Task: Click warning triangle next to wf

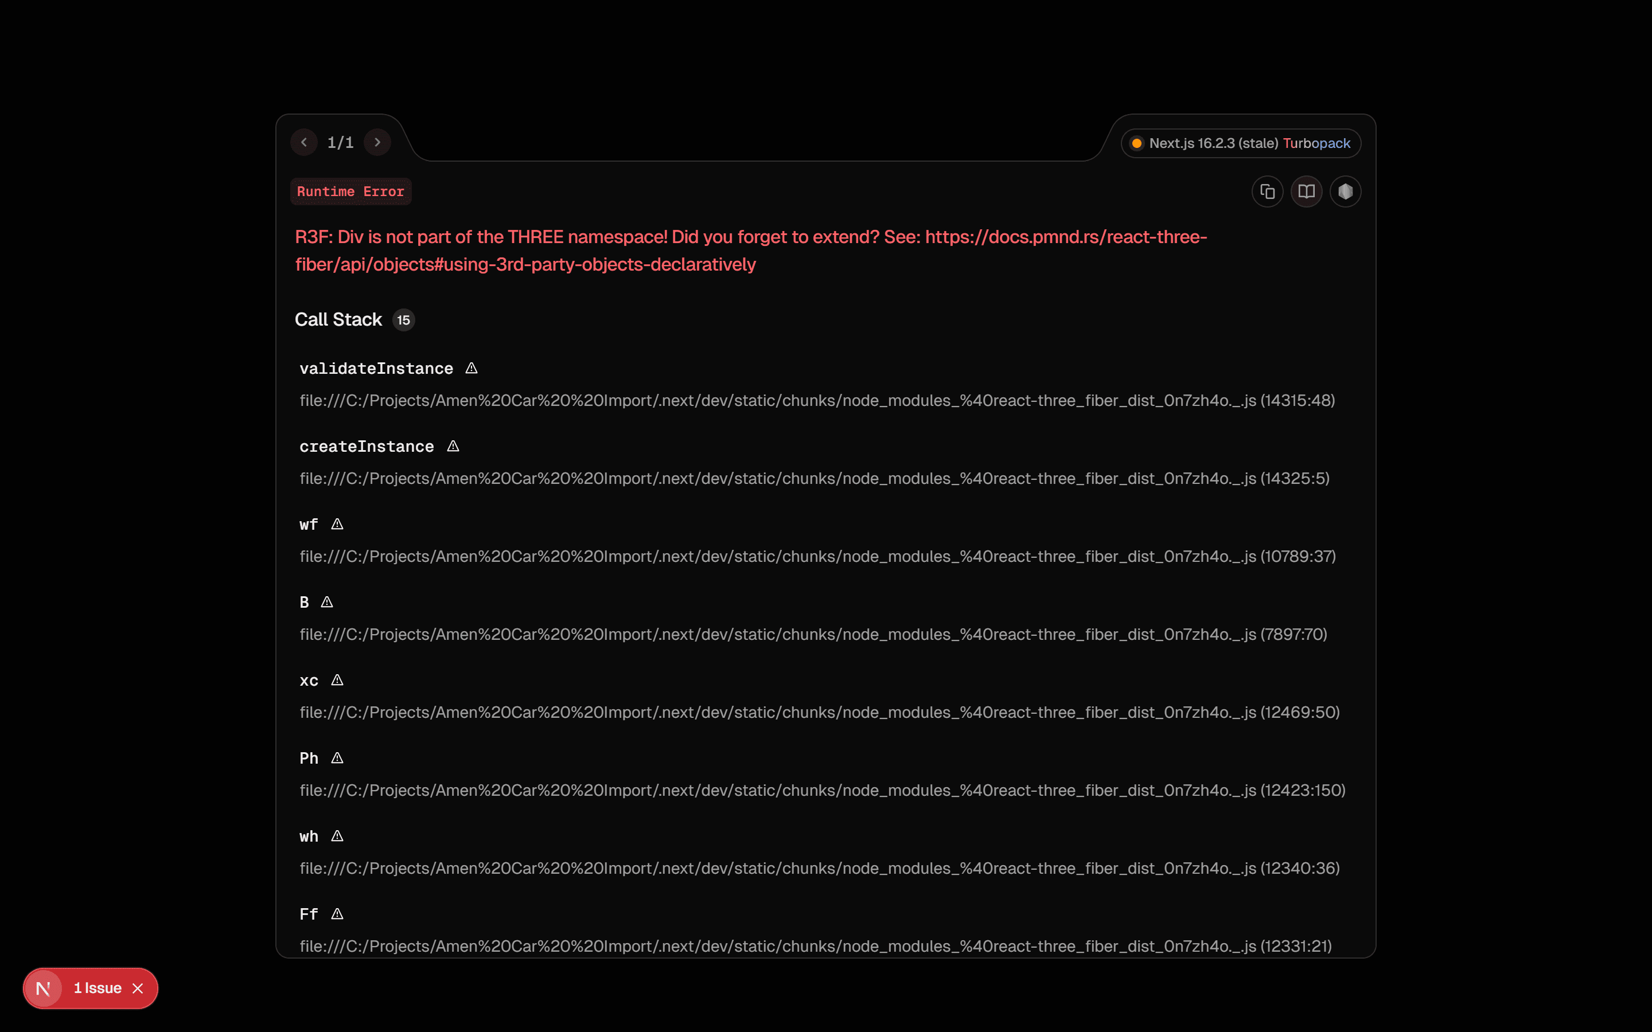Action: click(337, 524)
